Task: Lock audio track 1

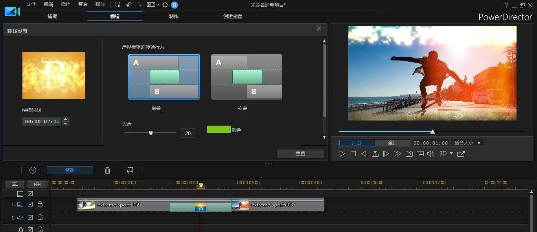Action: (40, 217)
